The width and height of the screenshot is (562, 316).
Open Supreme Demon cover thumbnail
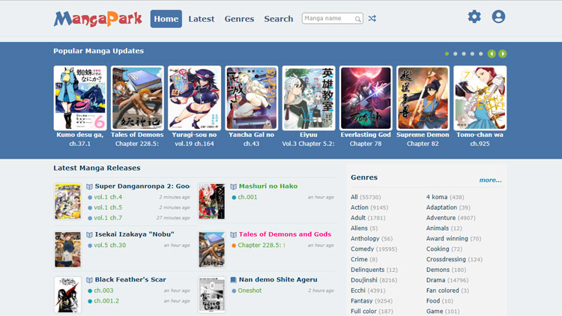[423, 98]
